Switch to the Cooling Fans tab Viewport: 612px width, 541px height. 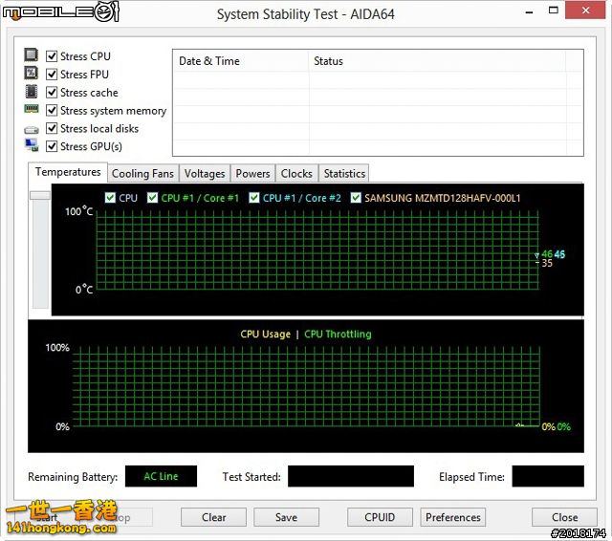click(x=142, y=174)
